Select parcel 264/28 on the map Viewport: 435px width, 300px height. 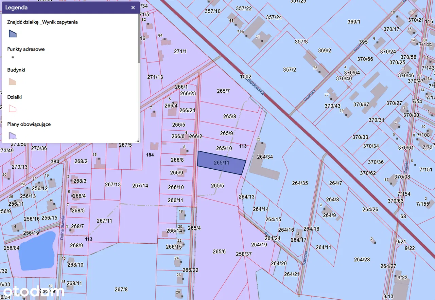coord(362,260)
